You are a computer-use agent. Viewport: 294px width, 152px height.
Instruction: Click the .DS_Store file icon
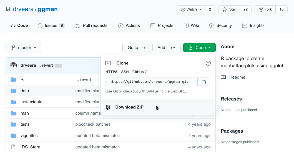pyautogui.click(x=13, y=147)
